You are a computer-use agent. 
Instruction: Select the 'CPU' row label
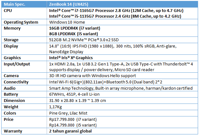tap(8, 10)
